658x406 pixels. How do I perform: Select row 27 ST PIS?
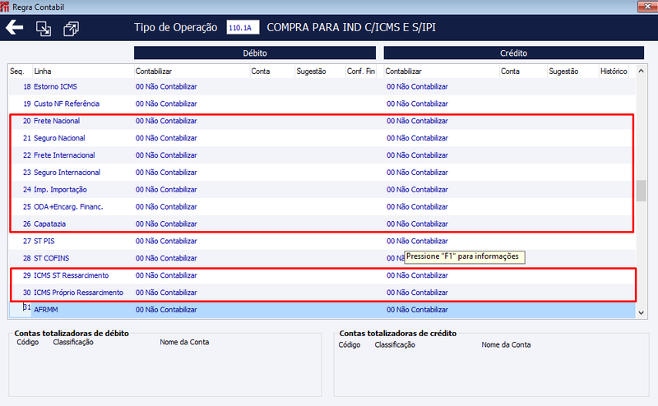[x=322, y=241]
